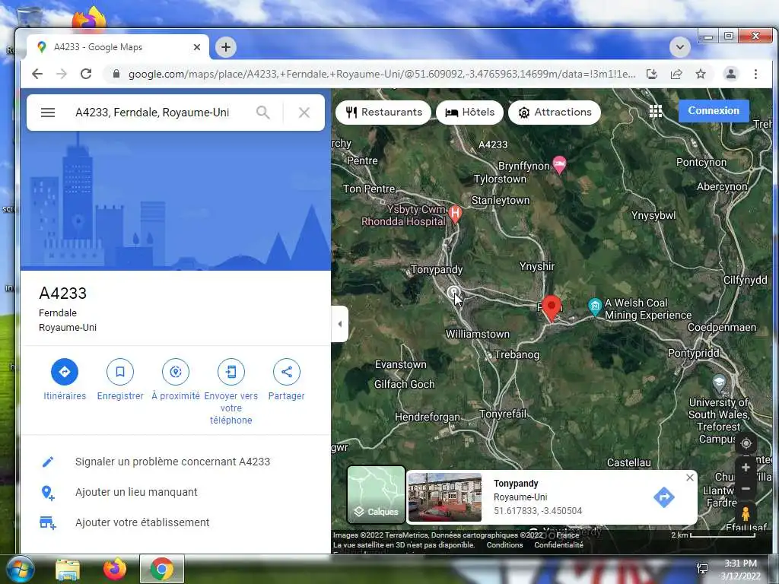Screen dimensions: 779x584
Task: Select the Attractions filter chip
Action: pos(555,113)
